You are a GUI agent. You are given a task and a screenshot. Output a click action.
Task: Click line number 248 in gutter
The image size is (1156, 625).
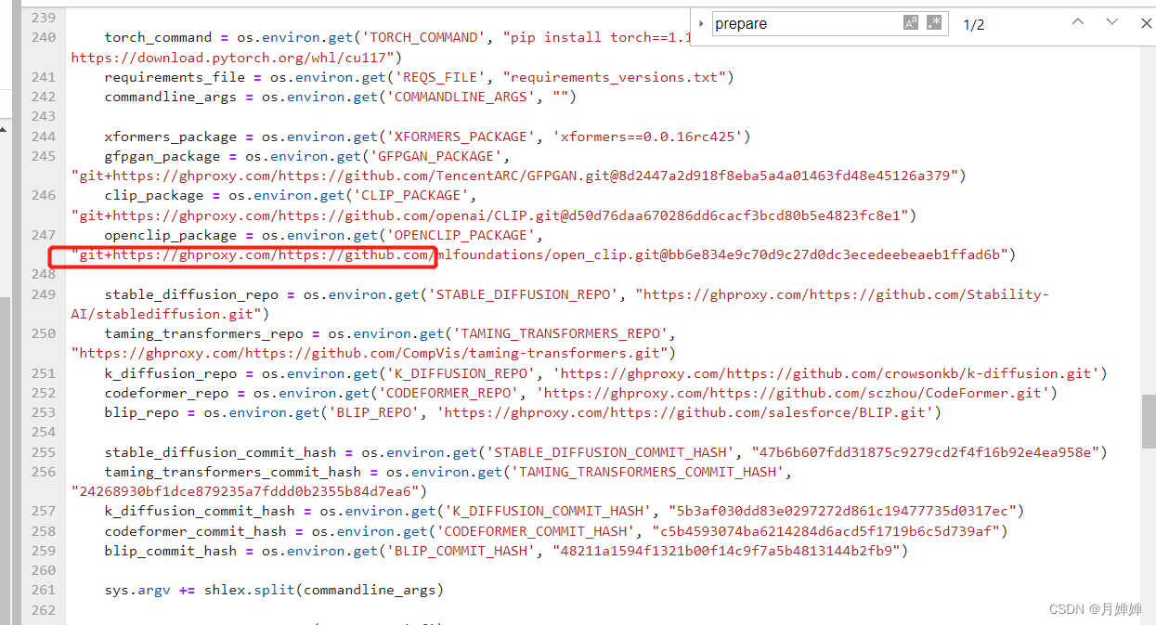click(x=43, y=275)
